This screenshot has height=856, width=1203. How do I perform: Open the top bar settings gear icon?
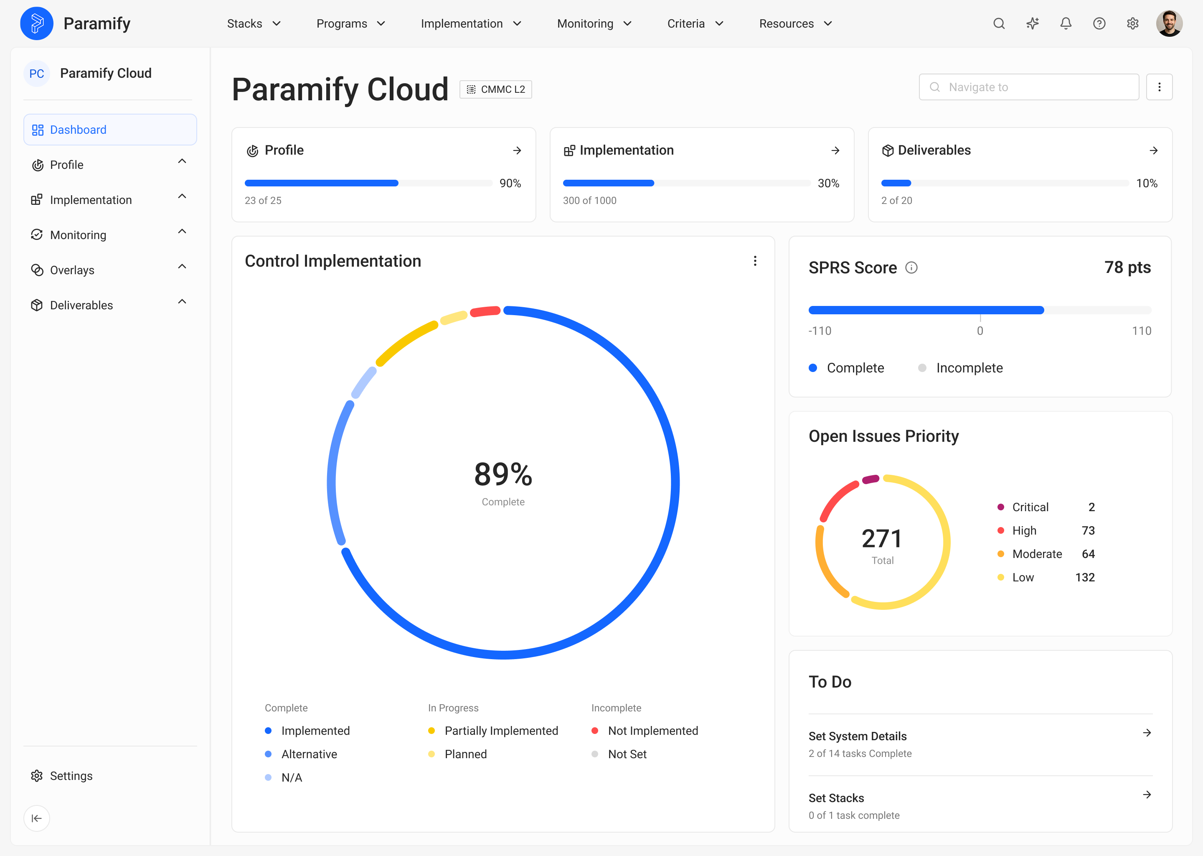click(1132, 24)
